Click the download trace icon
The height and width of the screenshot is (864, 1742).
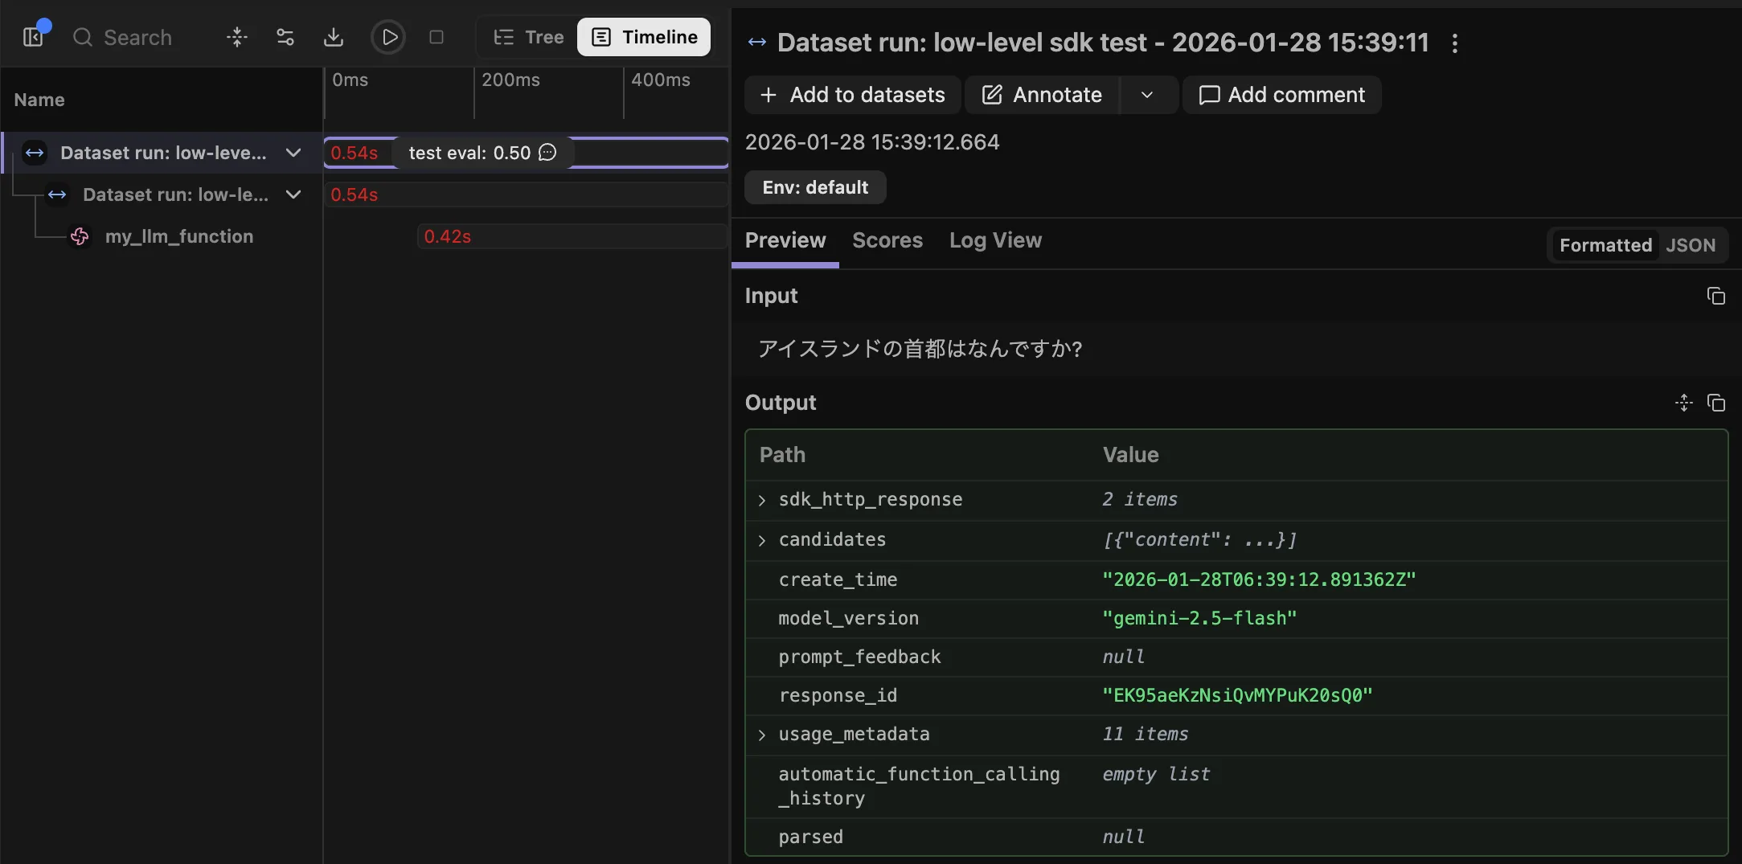coord(334,37)
